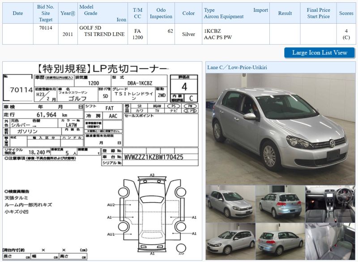Click the LA7W color code

click(x=72, y=125)
